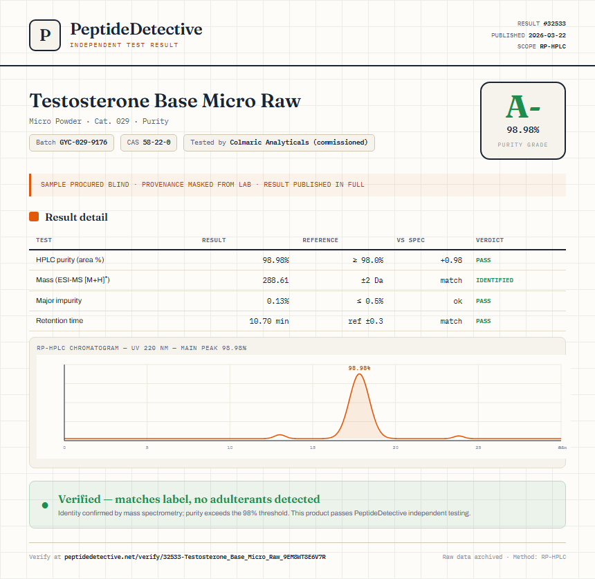595x579 pixels.
Task: Click the SCOPE RP-HPLC label
Action: [x=542, y=46]
